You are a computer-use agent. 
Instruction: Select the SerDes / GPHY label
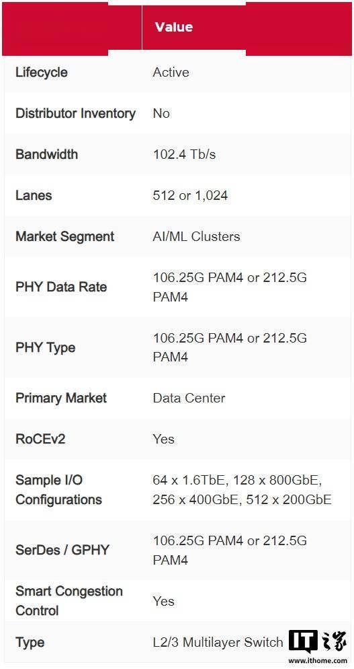[62, 550]
